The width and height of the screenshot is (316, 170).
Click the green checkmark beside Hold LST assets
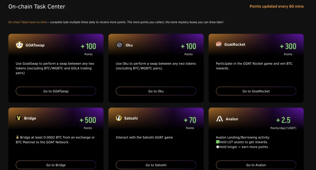218,142
